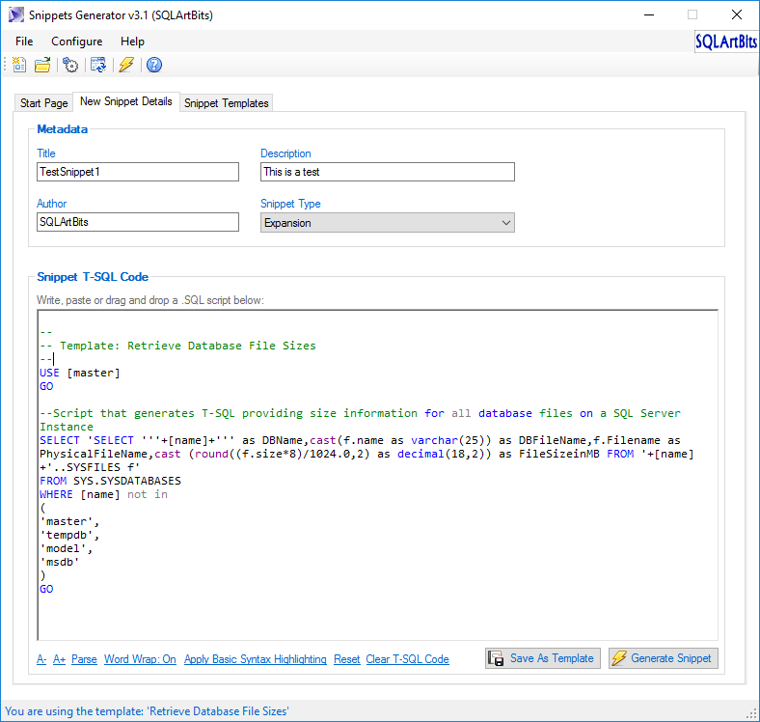Click the Clear T-SQL Code link

click(x=407, y=659)
